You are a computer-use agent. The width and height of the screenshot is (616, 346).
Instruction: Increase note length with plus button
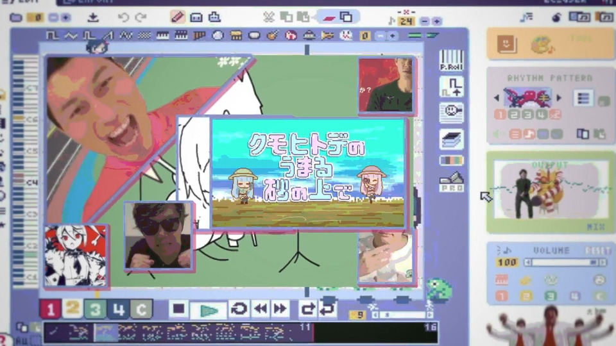click(436, 21)
